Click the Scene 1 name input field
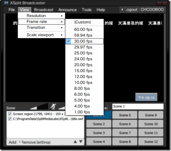The width and height of the screenshot is (171, 151). (x=138, y=106)
